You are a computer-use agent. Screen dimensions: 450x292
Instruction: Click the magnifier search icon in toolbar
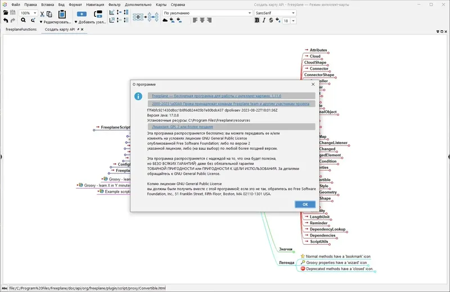click(x=23, y=20)
